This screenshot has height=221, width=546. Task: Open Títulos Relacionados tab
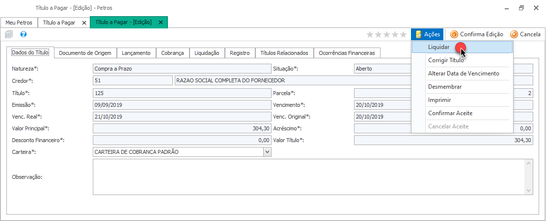tap(284, 53)
